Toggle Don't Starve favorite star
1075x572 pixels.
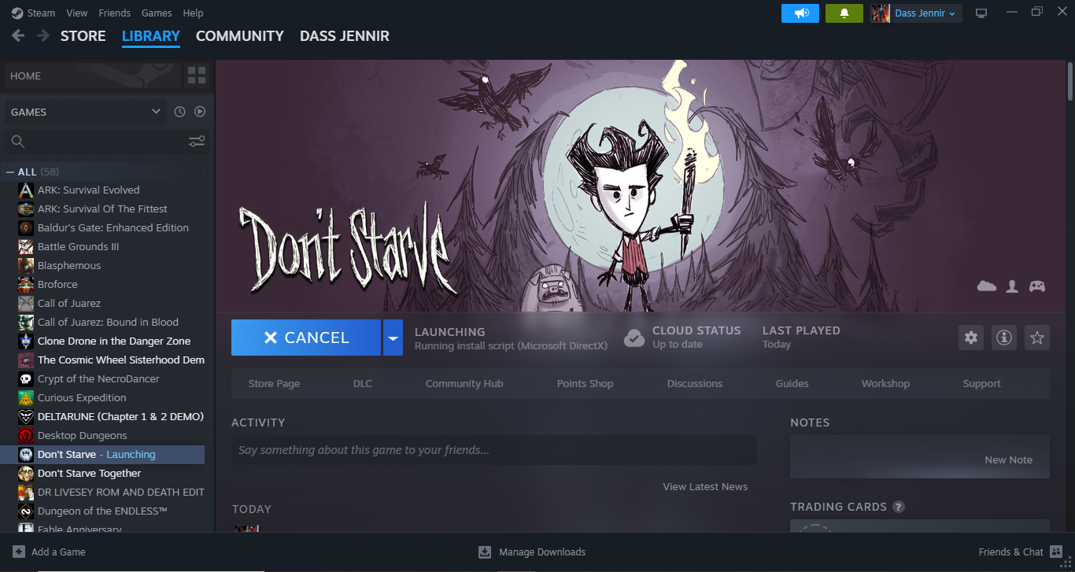[1037, 338]
